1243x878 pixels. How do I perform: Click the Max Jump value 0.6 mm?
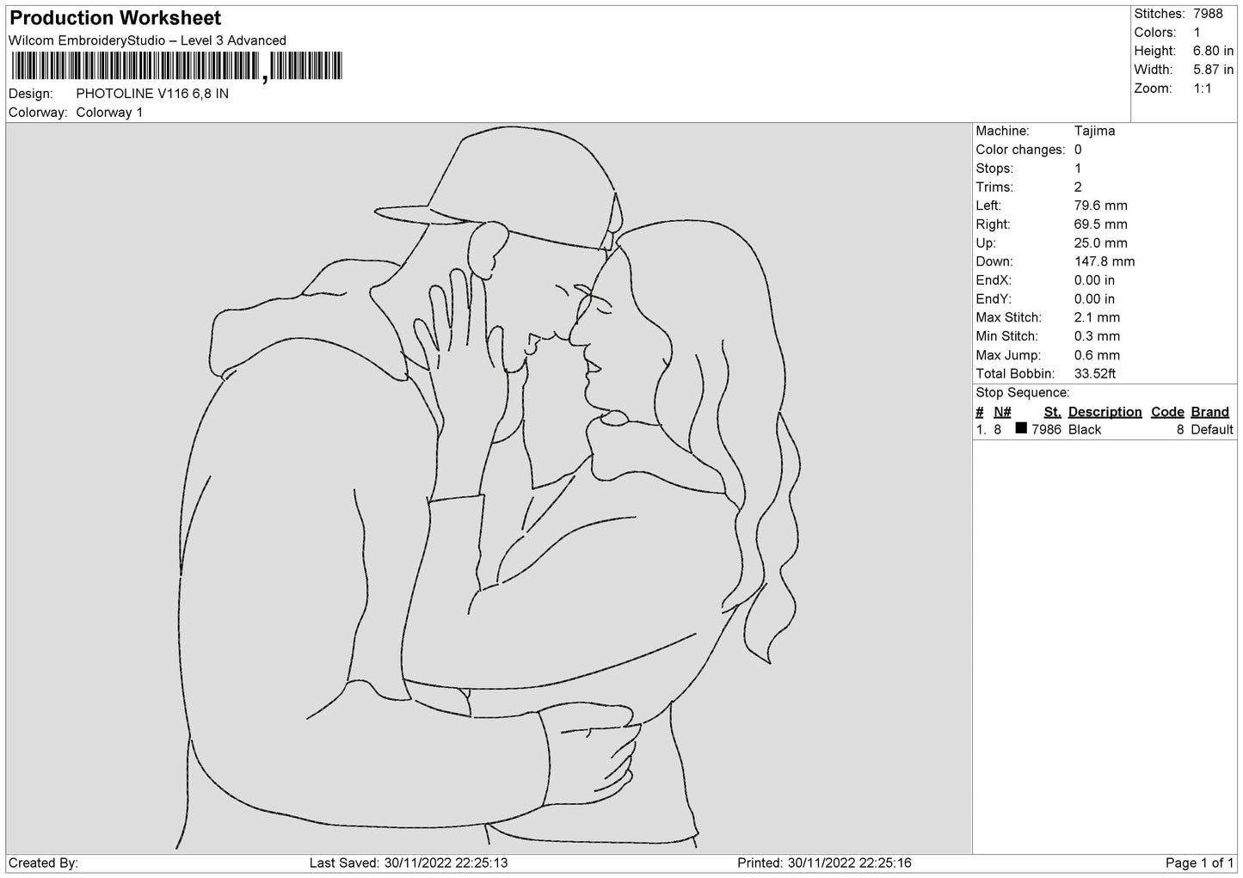click(1097, 356)
